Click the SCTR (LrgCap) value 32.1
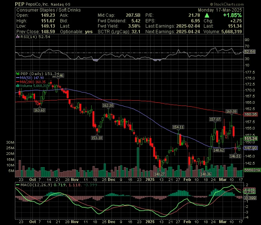 coord(136,32)
